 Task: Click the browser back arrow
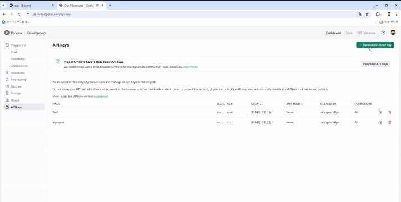click(4, 14)
